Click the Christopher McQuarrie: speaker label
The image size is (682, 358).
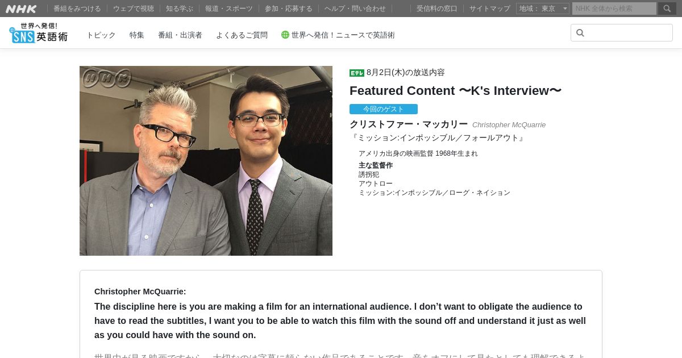point(140,292)
